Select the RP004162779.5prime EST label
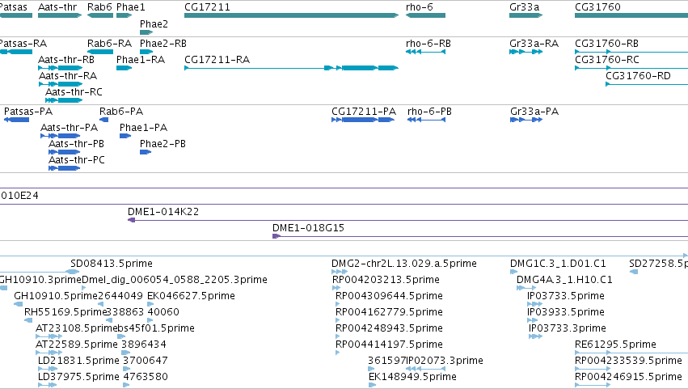The width and height of the screenshot is (688, 389). tap(389, 312)
